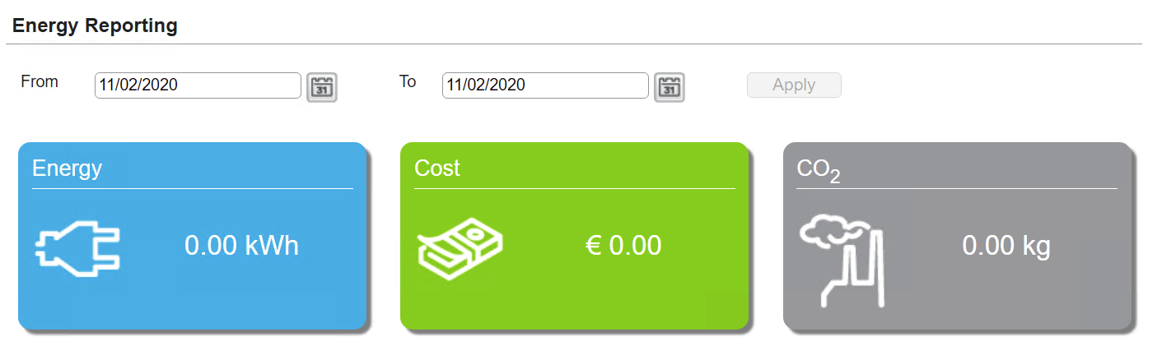Click the To date input field
The width and height of the screenshot is (1162, 355).
pos(545,85)
